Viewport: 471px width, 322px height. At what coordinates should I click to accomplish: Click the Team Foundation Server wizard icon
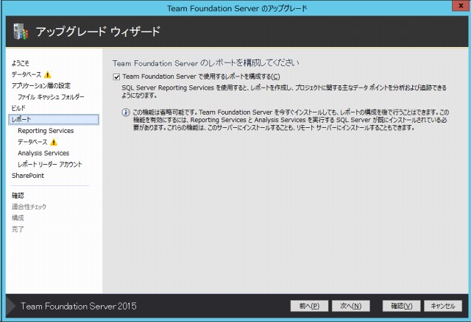coord(21,31)
